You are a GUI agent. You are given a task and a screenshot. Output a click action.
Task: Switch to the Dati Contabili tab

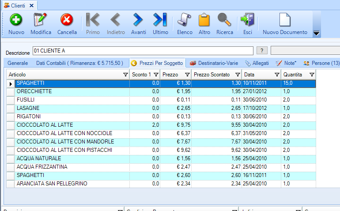pos(79,63)
